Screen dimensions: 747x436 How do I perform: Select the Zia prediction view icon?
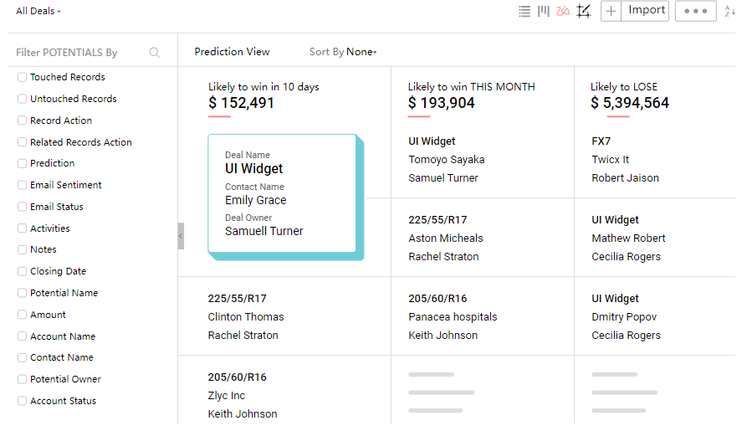(x=563, y=11)
